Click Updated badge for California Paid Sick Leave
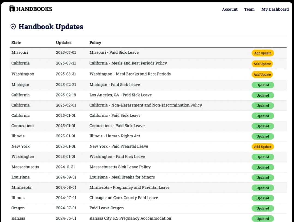The image size is (294, 222). click(x=263, y=116)
